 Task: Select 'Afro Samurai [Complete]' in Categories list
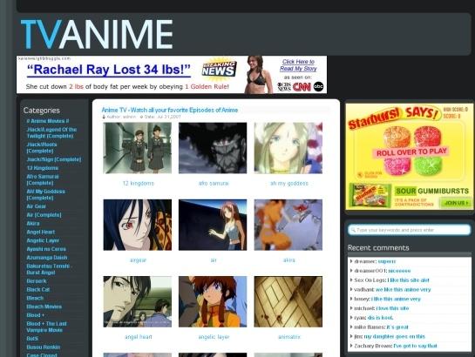[43, 179]
